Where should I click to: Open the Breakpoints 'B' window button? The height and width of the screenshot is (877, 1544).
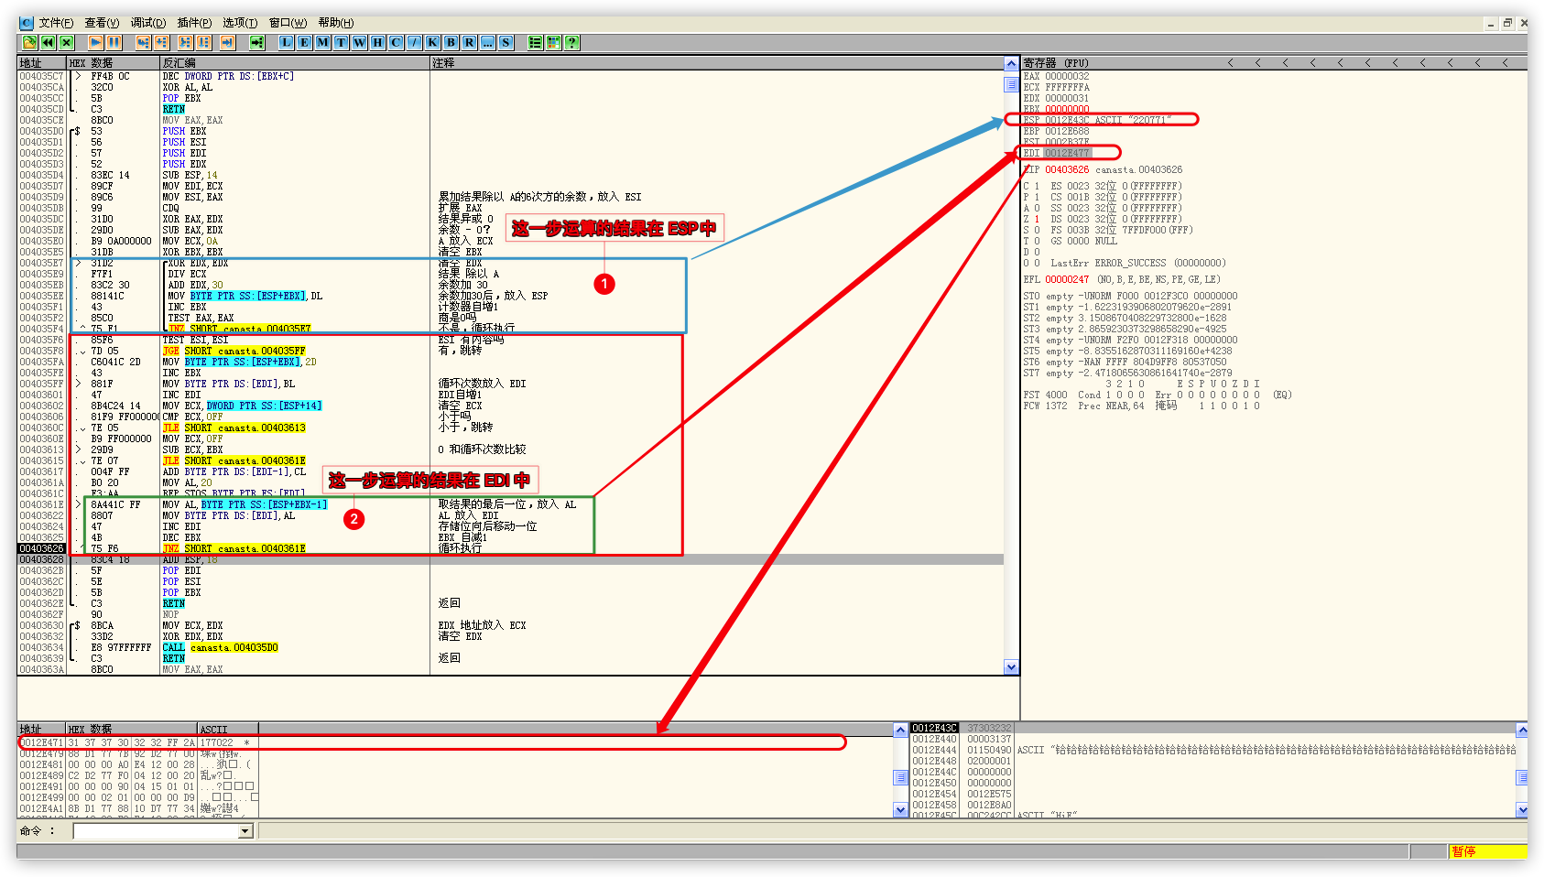click(x=451, y=42)
